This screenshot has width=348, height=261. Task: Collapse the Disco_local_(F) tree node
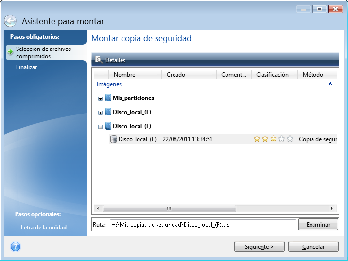pyautogui.click(x=101, y=127)
